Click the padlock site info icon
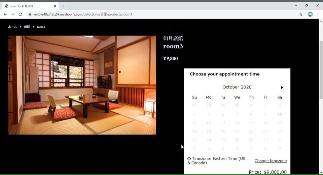Screen dimensions: 323x175 (x=30, y=14)
